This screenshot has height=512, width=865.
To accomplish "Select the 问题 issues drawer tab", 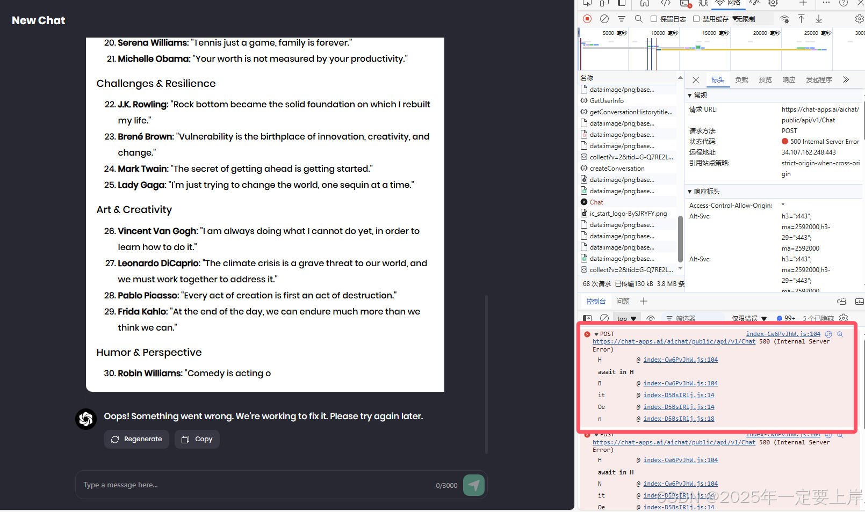I will pyautogui.click(x=623, y=301).
